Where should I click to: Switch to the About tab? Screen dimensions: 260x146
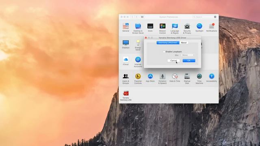click(x=184, y=43)
